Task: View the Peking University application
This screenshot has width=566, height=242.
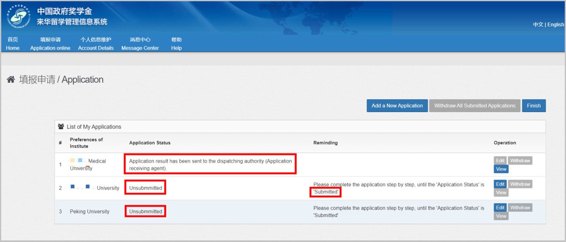Action: pyautogui.click(x=501, y=216)
